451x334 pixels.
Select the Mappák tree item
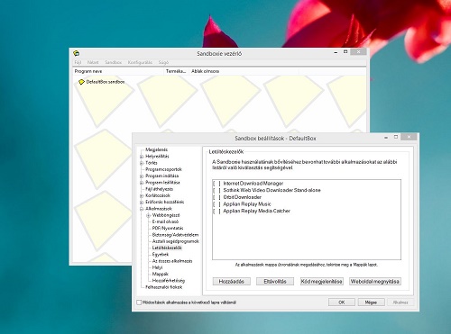161,274
